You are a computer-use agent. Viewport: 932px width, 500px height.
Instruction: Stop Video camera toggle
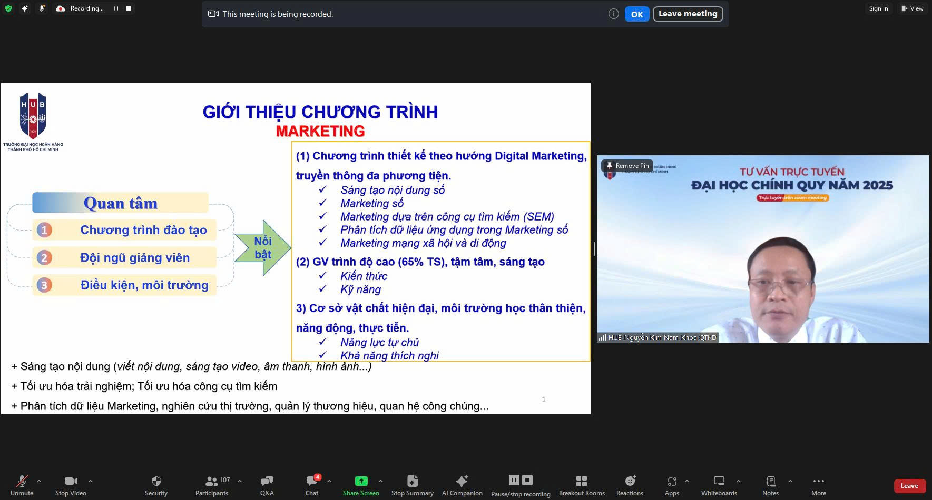tap(71, 485)
